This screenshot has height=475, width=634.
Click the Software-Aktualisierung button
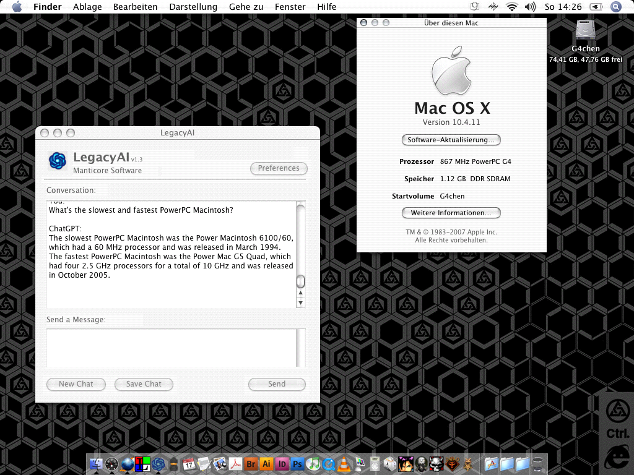click(x=451, y=140)
